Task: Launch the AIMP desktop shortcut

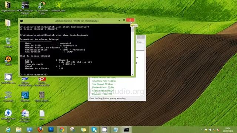Action: pos(8,61)
